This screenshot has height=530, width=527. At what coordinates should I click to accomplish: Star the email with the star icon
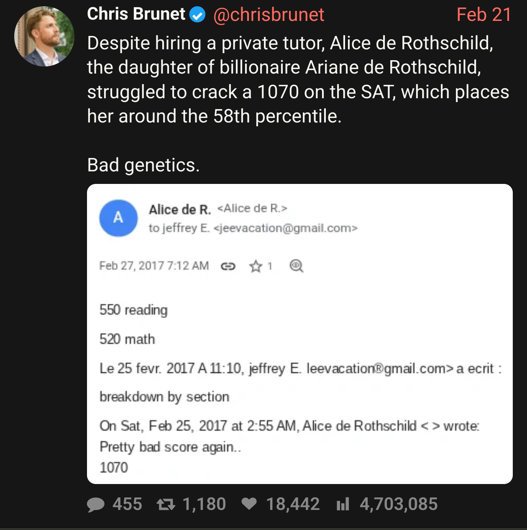pyautogui.click(x=256, y=266)
